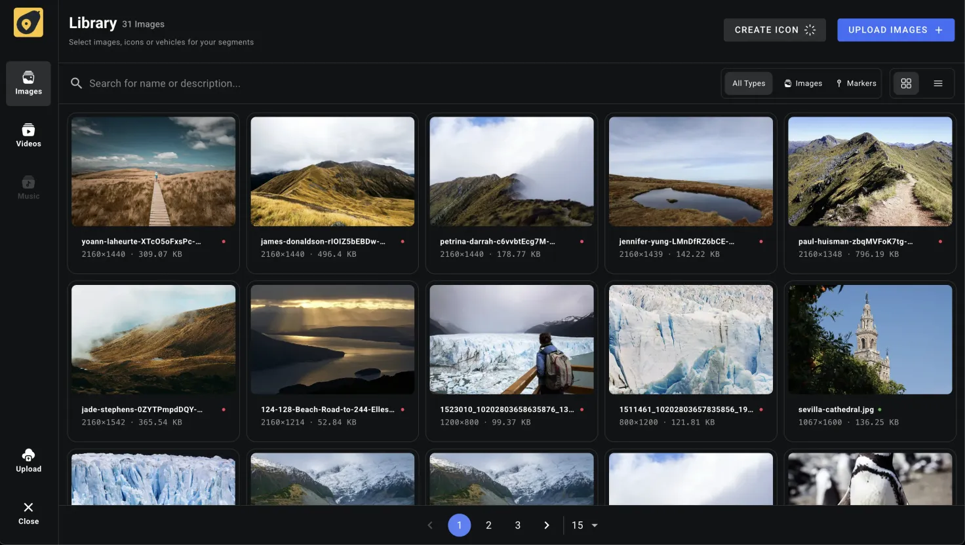This screenshot has height=545, width=965.
Task: Filter library by Markers type
Action: (x=856, y=83)
